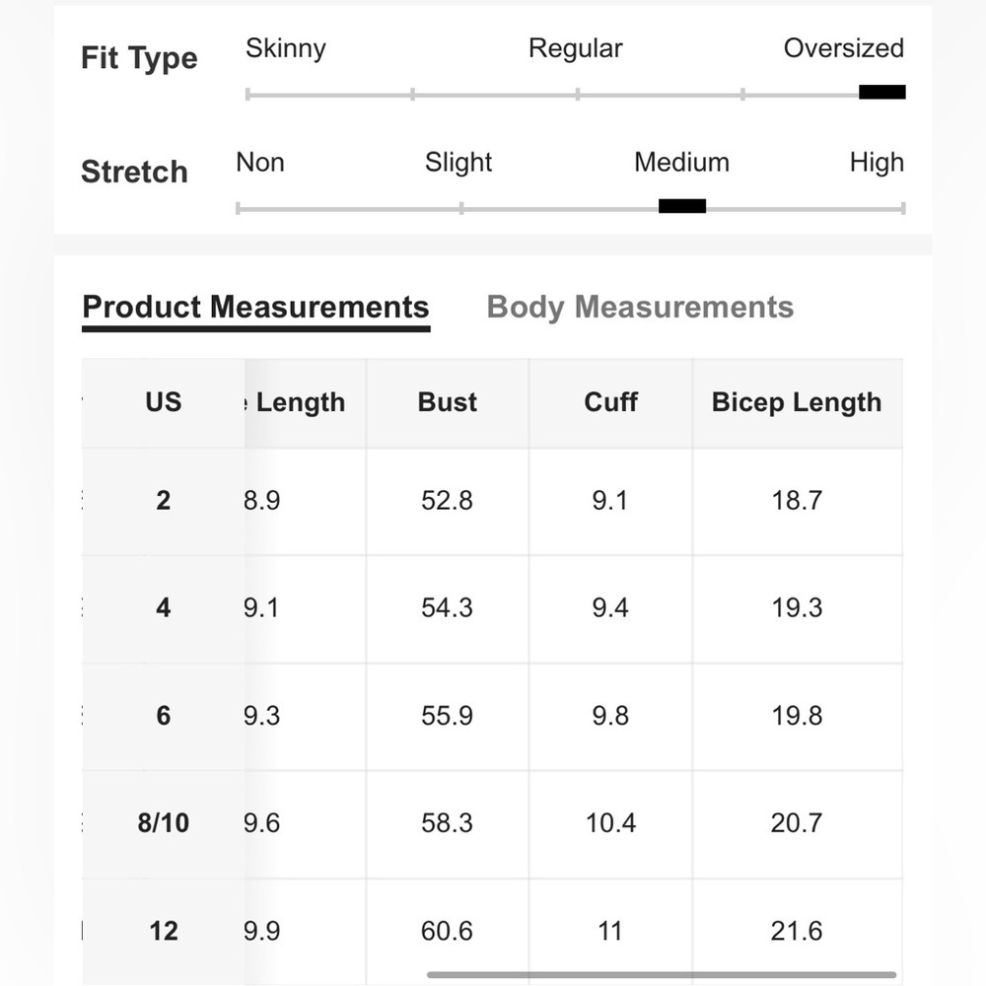Viewport: 986px width, 986px height.
Task: Select the US size 2 row label
Action: pyautogui.click(x=164, y=501)
